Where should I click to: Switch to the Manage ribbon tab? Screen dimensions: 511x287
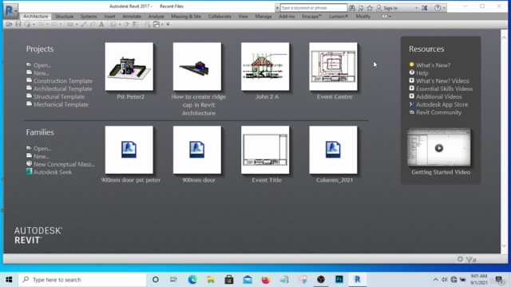(x=263, y=16)
